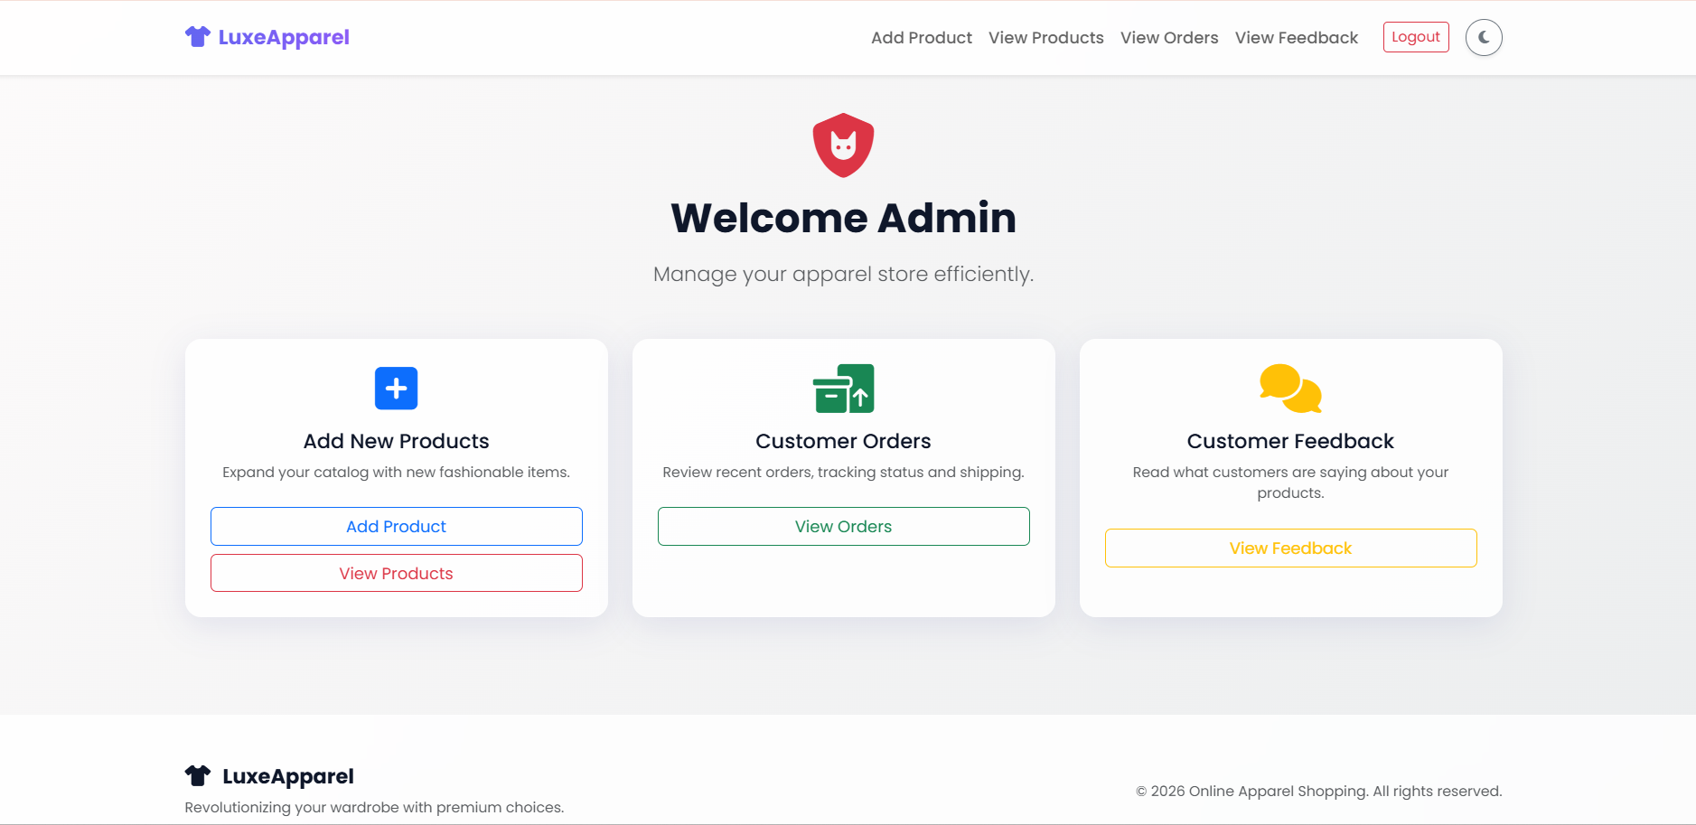Click the black t-shirt icon in footer
The image size is (1696, 825).
tap(198, 775)
